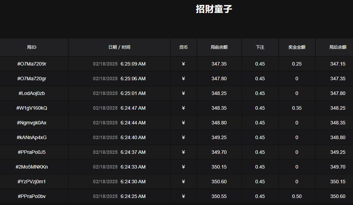Open the #PPraPo0bv round record
The height and width of the screenshot is (205, 353).
[32, 196]
